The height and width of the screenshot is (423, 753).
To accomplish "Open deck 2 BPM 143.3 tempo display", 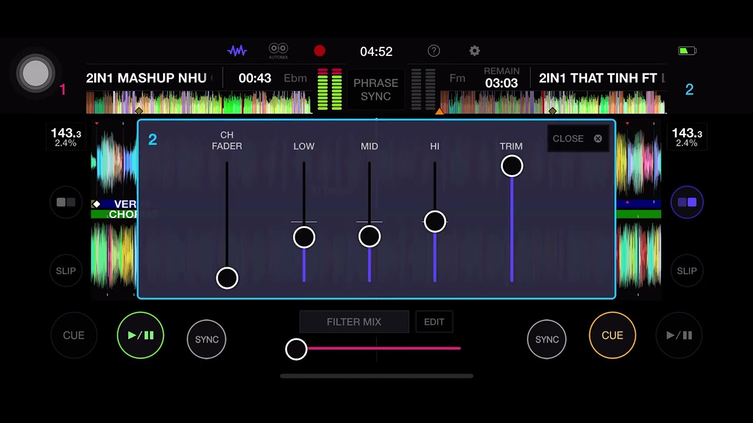I will (x=687, y=137).
